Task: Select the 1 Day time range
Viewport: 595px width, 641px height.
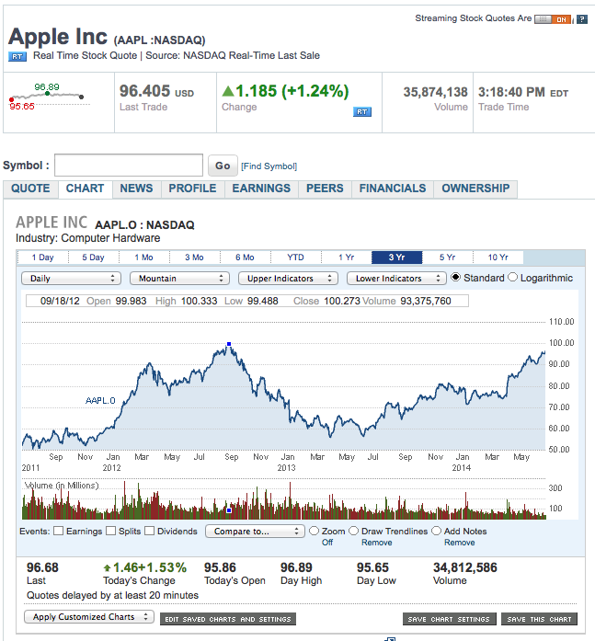Action: click(43, 258)
